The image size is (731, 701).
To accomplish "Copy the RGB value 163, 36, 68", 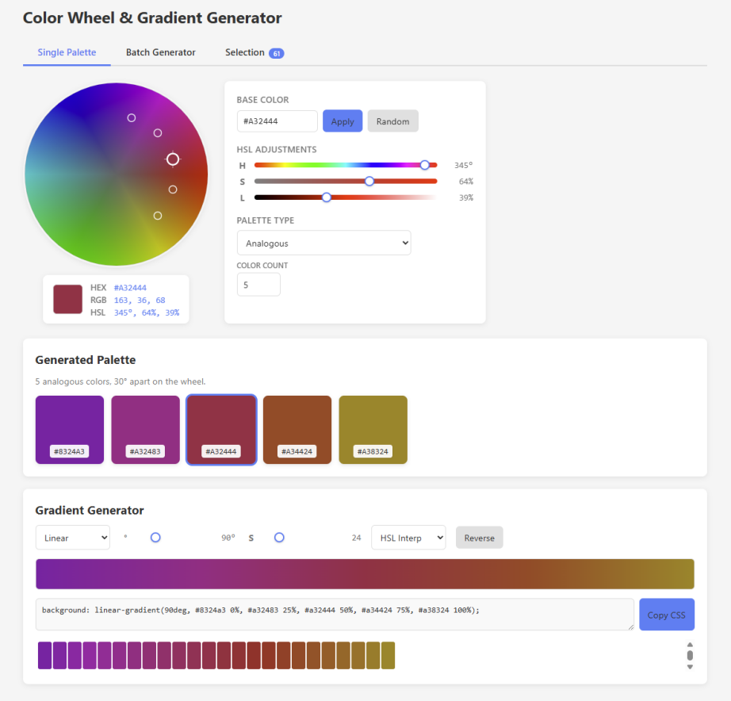I will point(140,301).
